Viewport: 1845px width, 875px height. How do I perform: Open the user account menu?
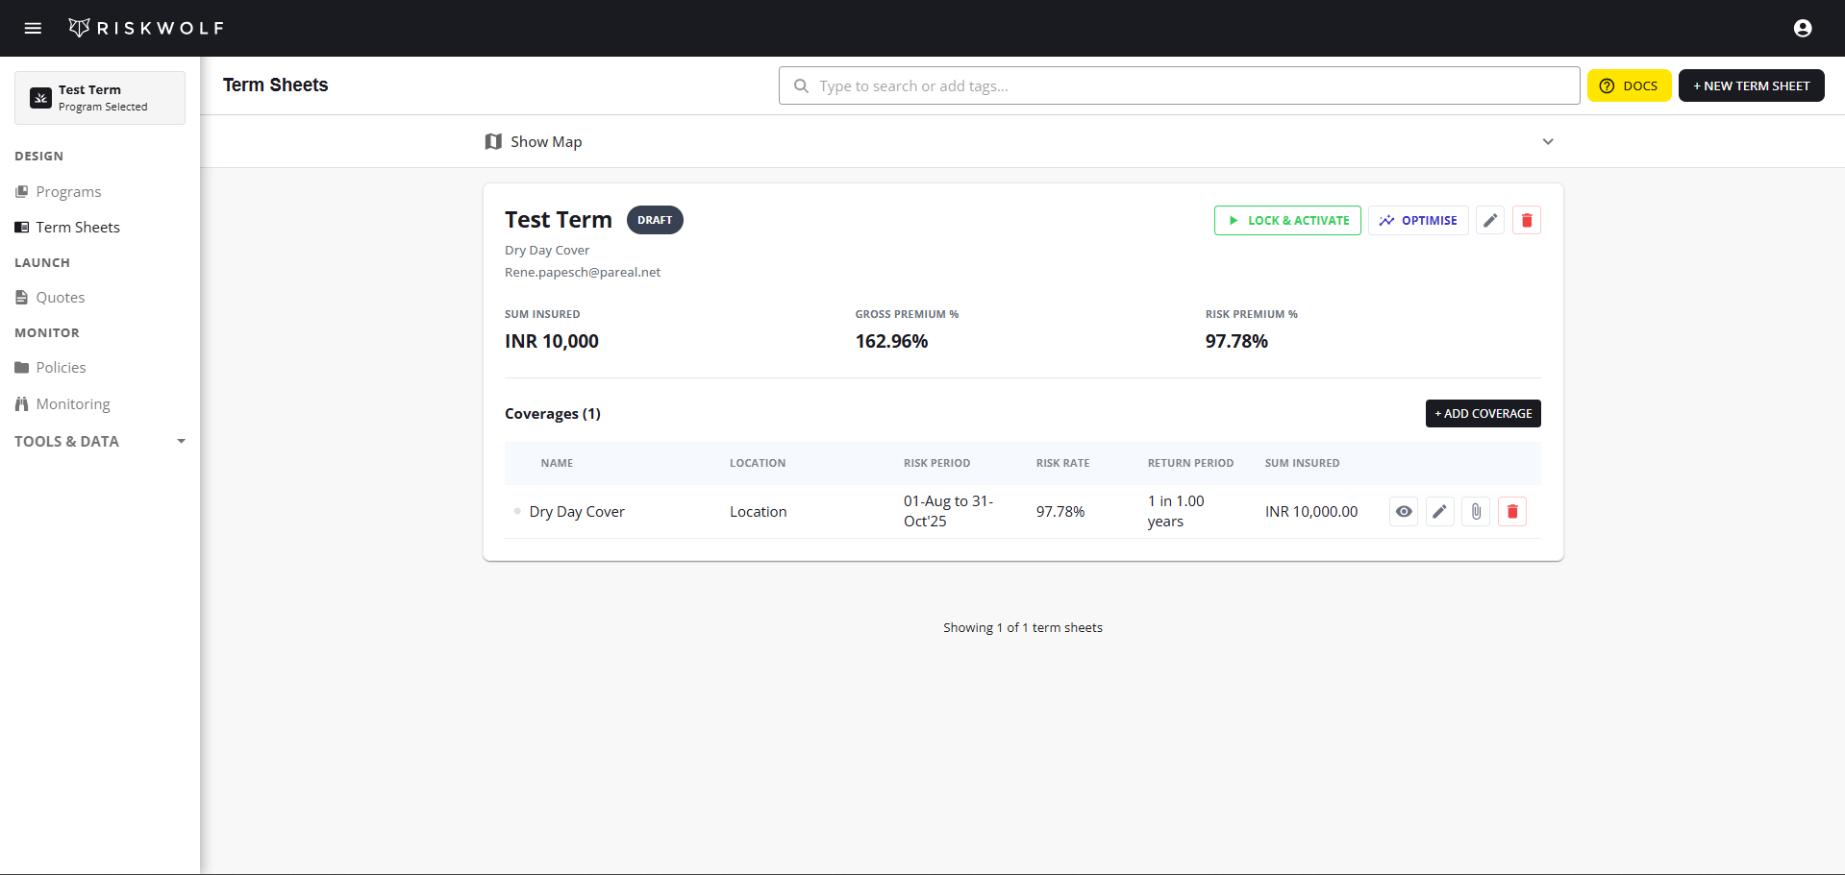[1802, 28]
